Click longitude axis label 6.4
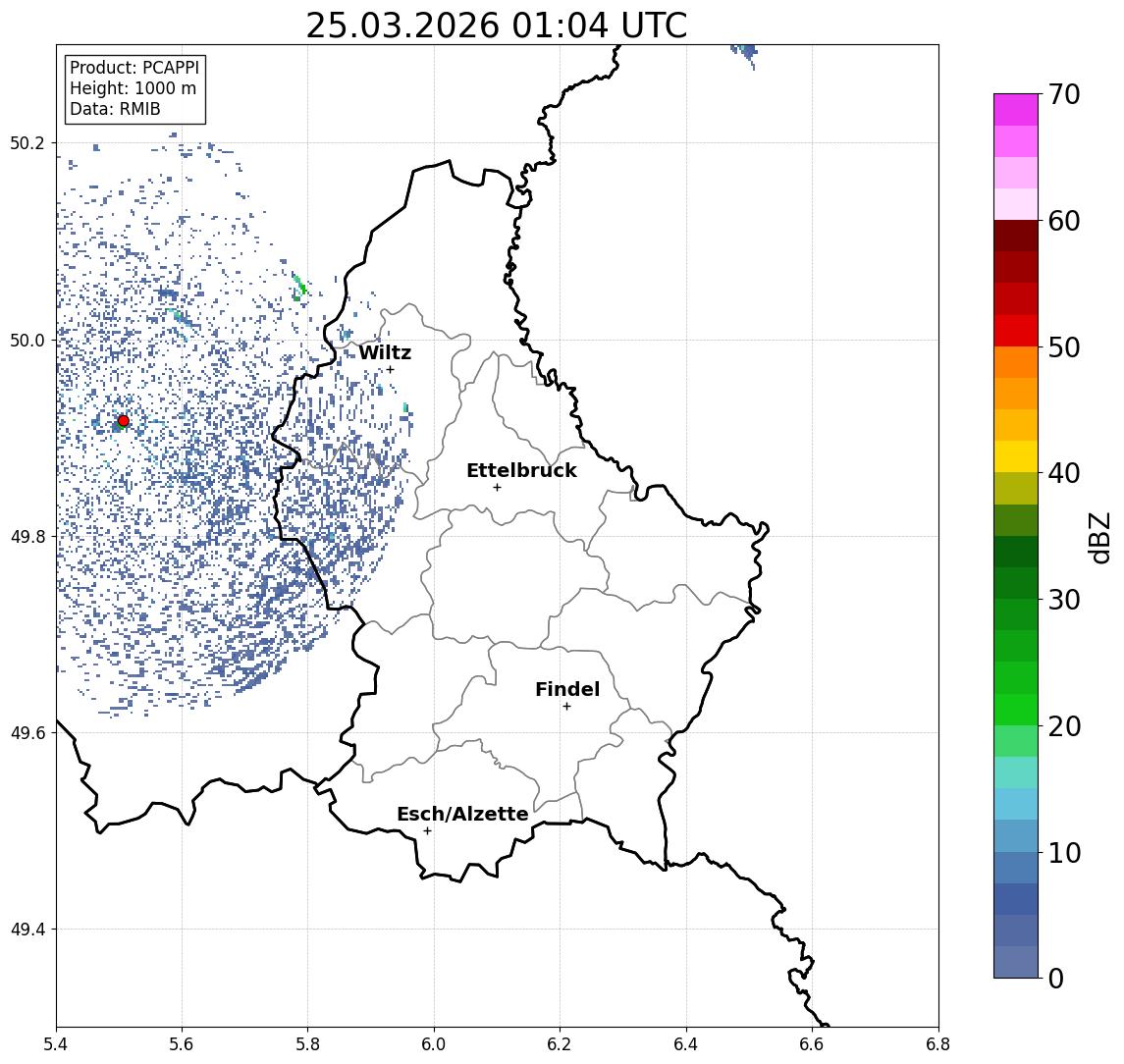This screenshot has height=1064, width=1124. point(686,1044)
